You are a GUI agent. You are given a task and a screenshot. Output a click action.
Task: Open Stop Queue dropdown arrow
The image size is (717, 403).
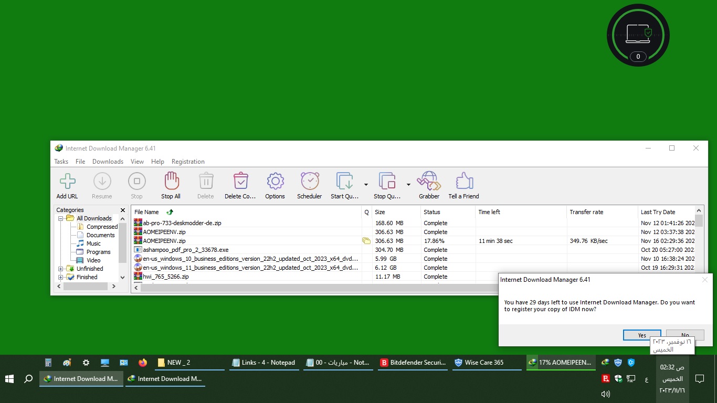click(x=408, y=184)
